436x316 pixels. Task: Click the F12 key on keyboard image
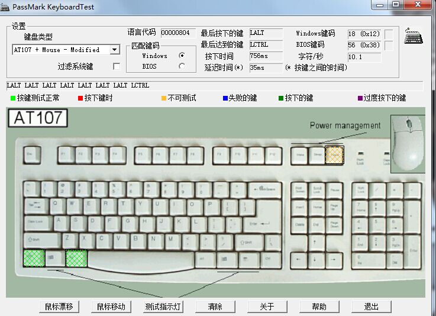click(x=273, y=155)
